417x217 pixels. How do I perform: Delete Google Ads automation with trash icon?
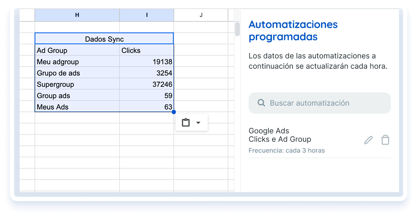385,140
